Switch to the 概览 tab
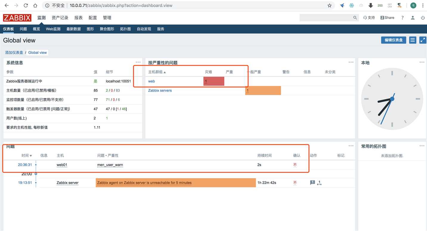The width and height of the screenshot is (427, 231). (36, 29)
